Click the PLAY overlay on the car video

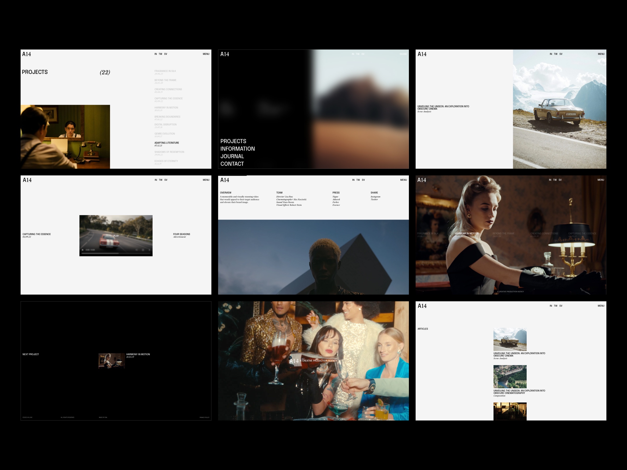pos(116,236)
